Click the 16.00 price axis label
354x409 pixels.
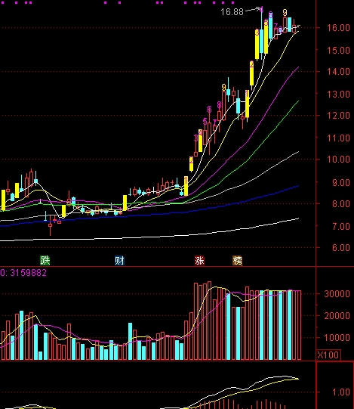338,28
